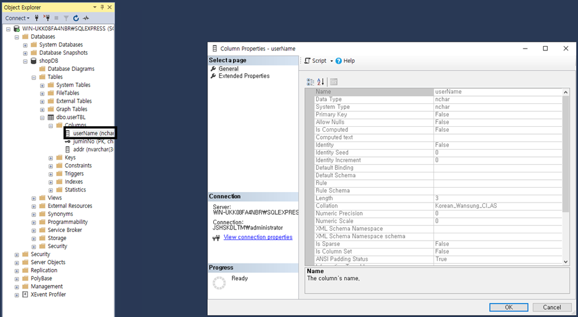
Task: Select the Extended Properties page
Action: pos(243,76)
